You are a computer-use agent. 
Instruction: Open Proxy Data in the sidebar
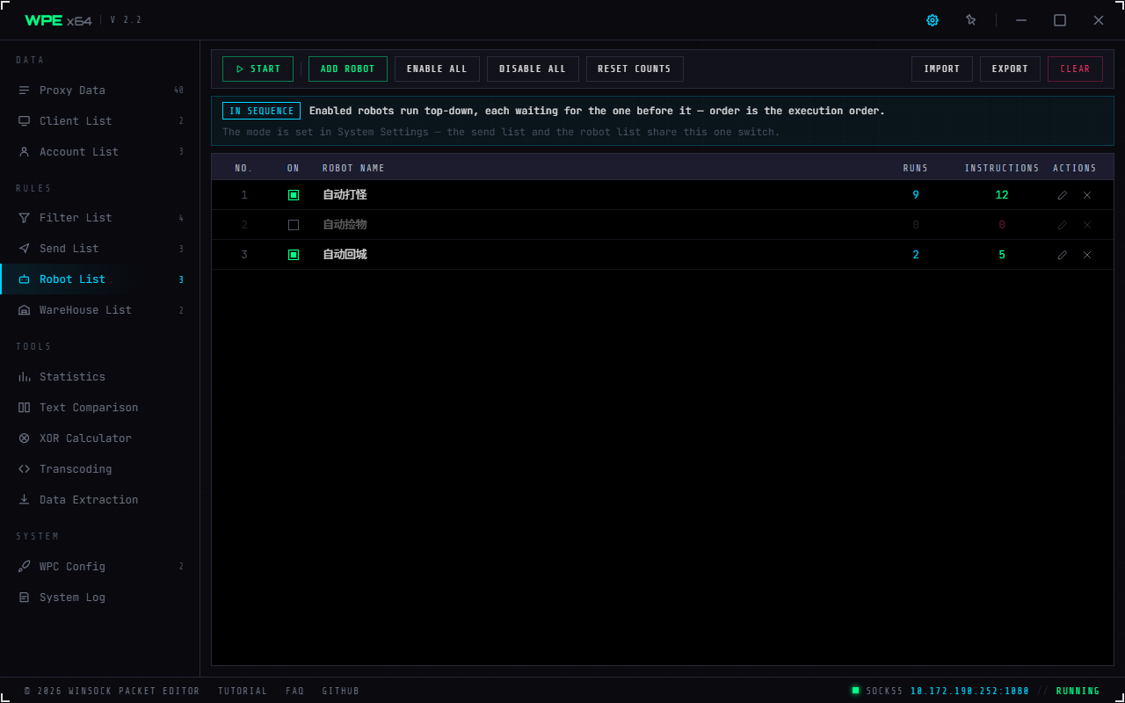click(x=100, y=91)
